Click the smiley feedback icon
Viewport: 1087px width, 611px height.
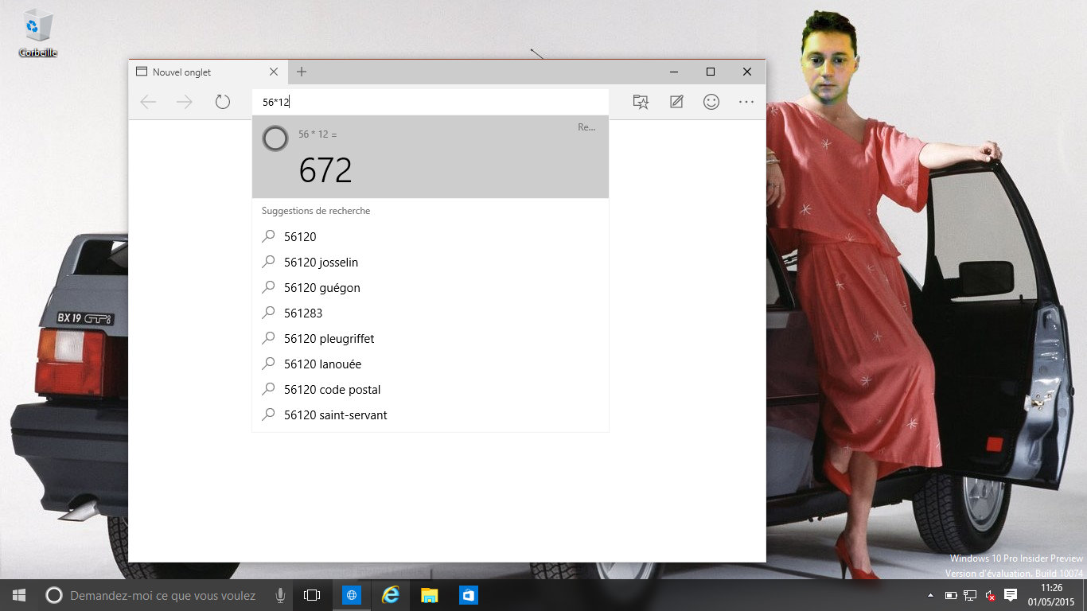(711, 102)
